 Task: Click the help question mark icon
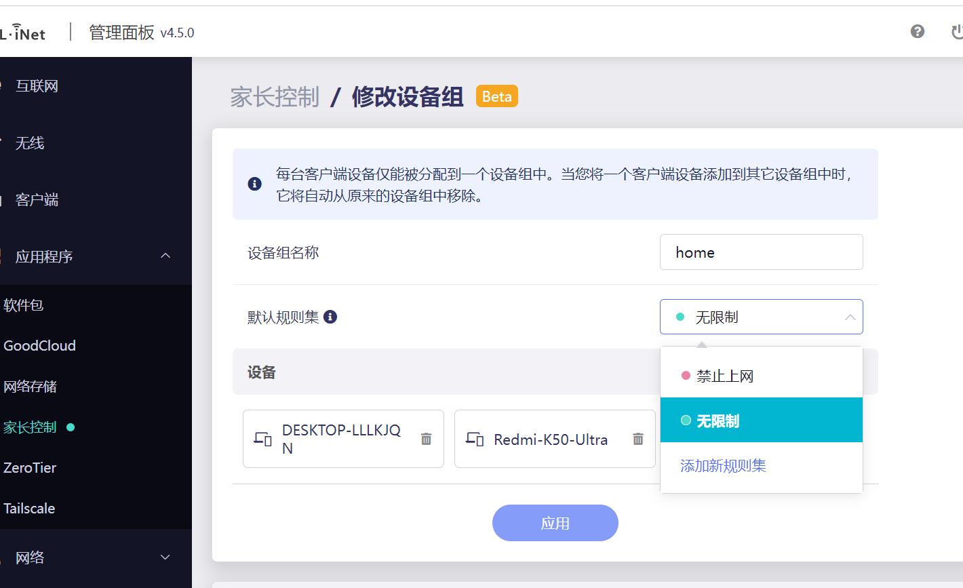coord(917,31)
